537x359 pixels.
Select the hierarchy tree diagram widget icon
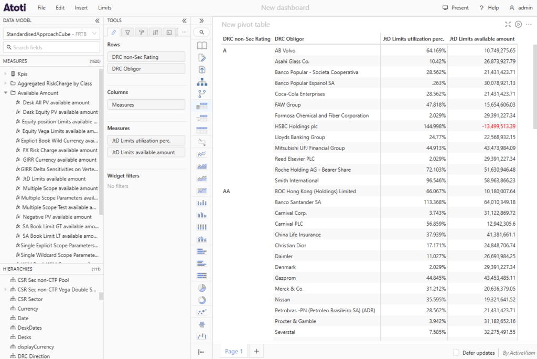coord(202,82)
